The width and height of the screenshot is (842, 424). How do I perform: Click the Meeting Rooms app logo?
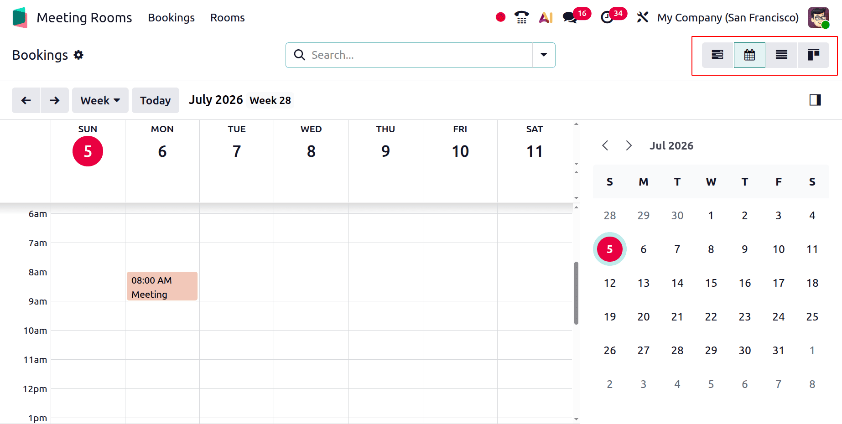click(x=20, y=18)
